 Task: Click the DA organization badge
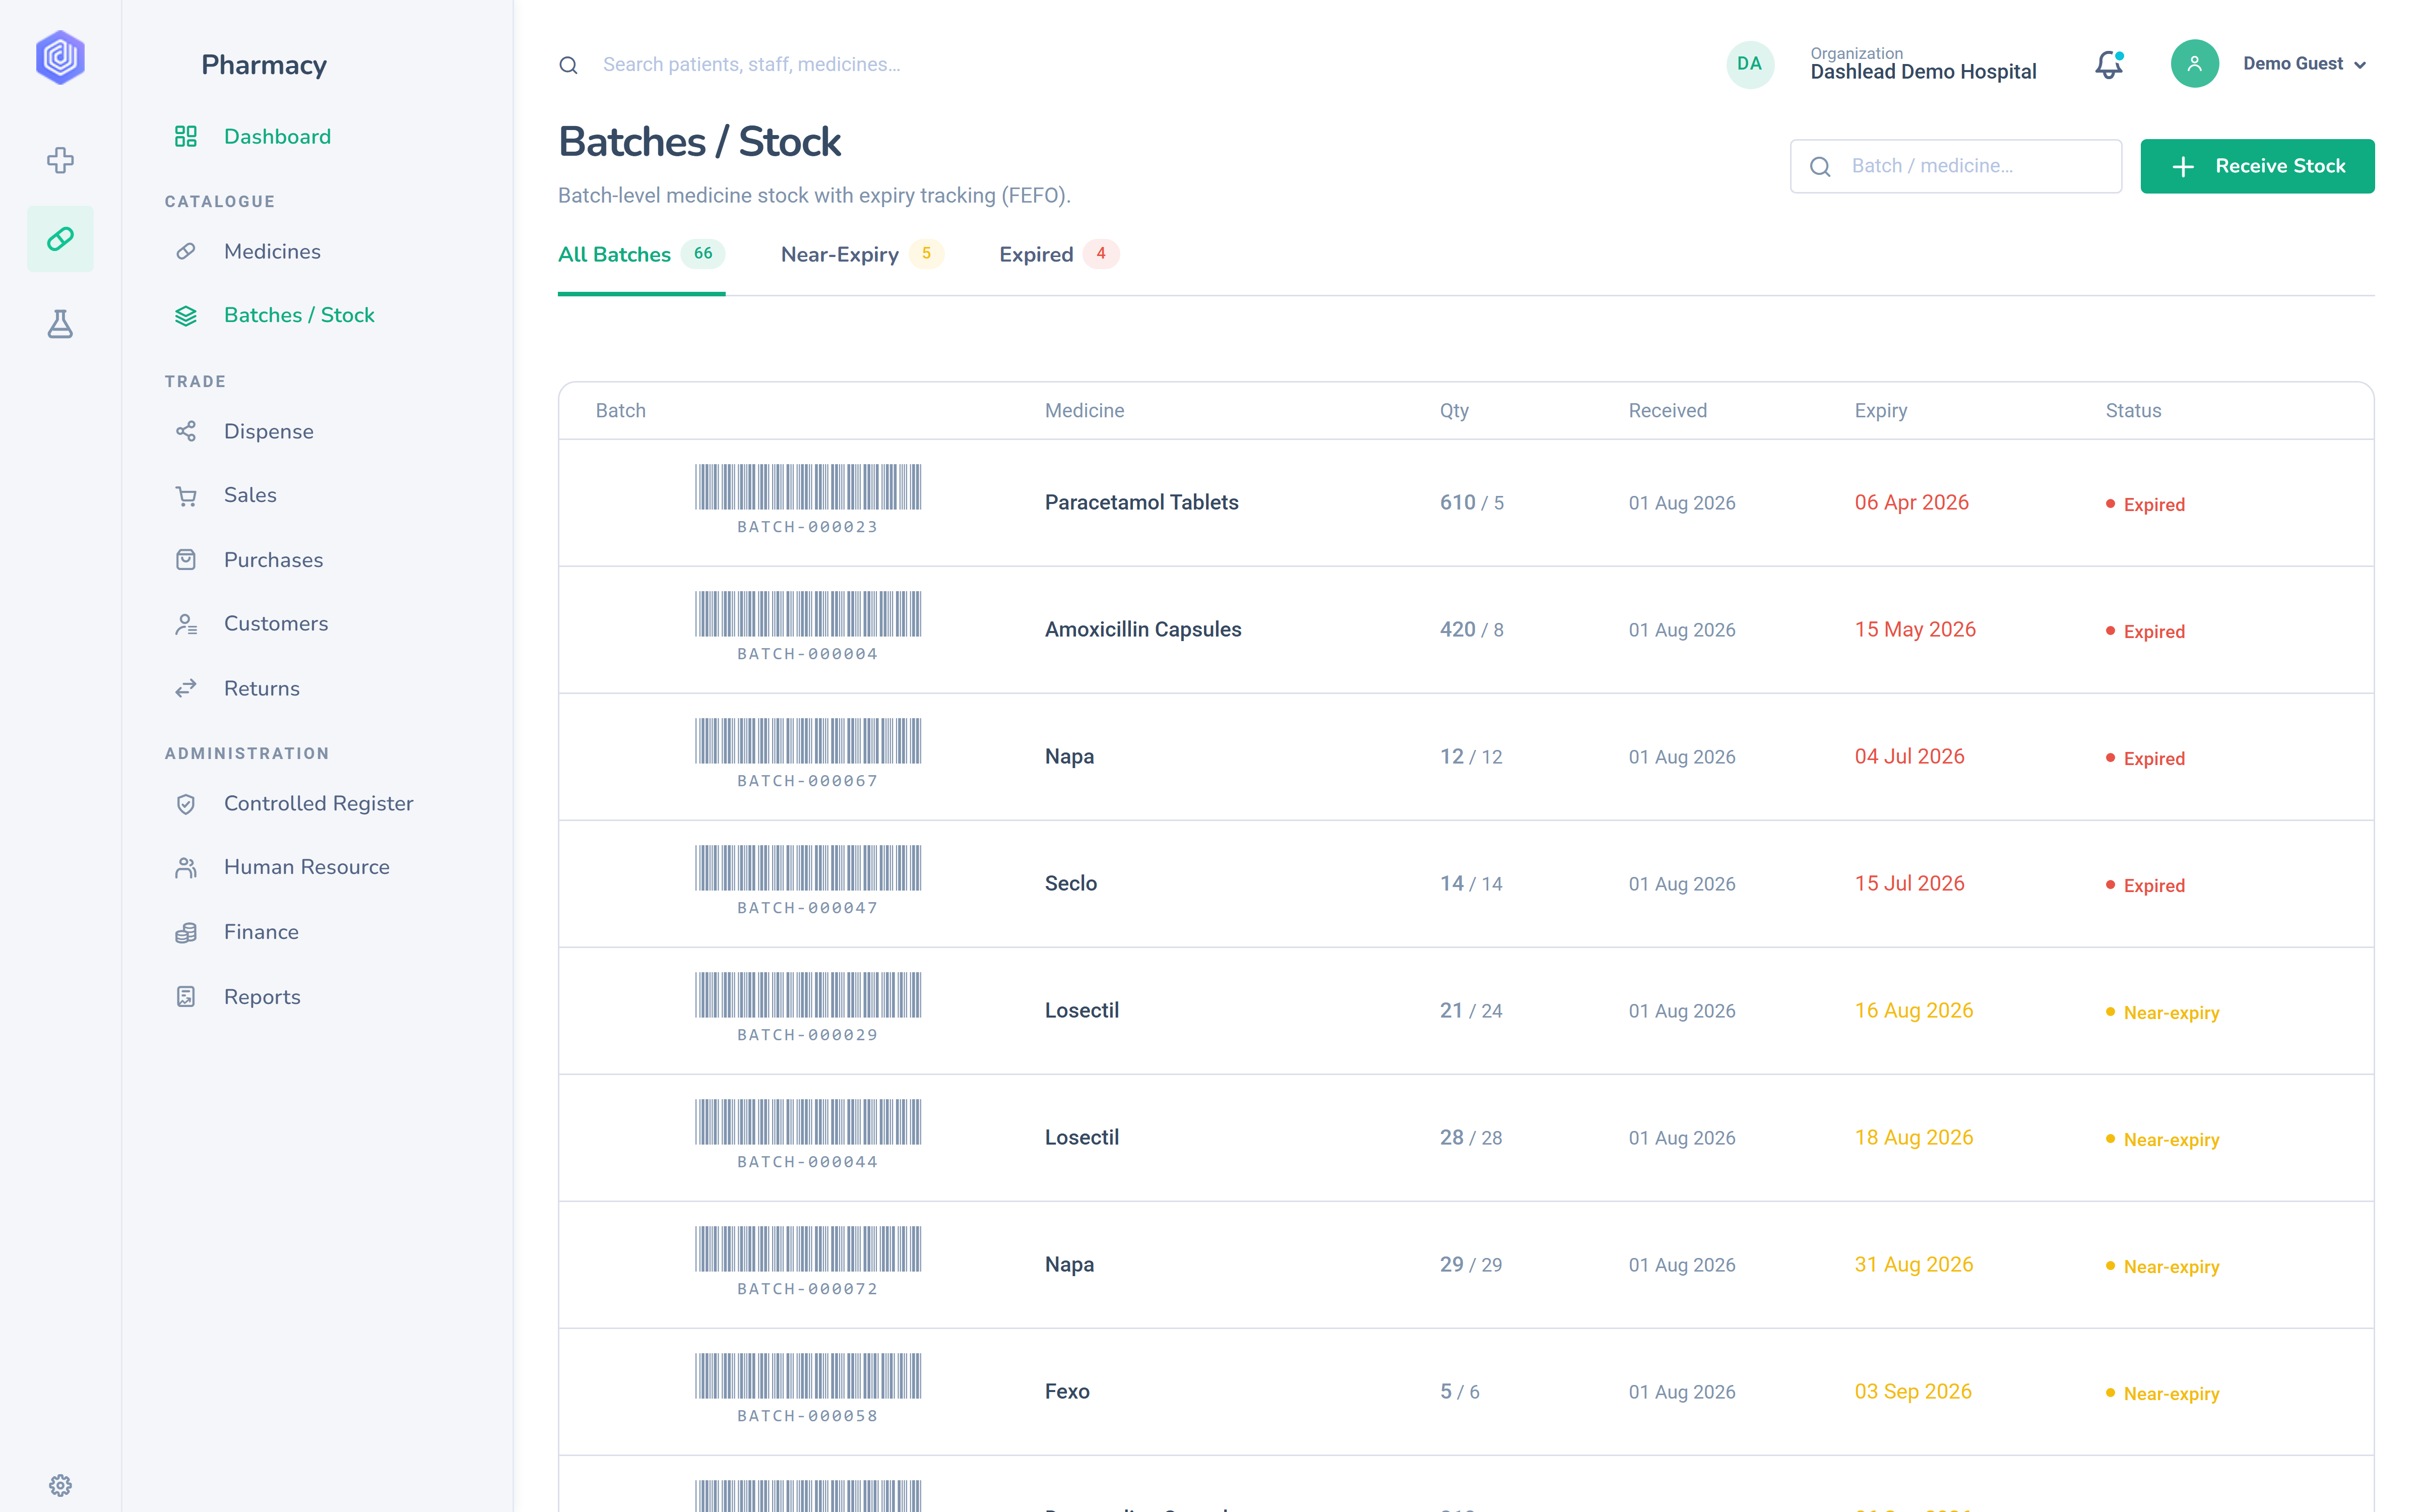coord(1749,64)
